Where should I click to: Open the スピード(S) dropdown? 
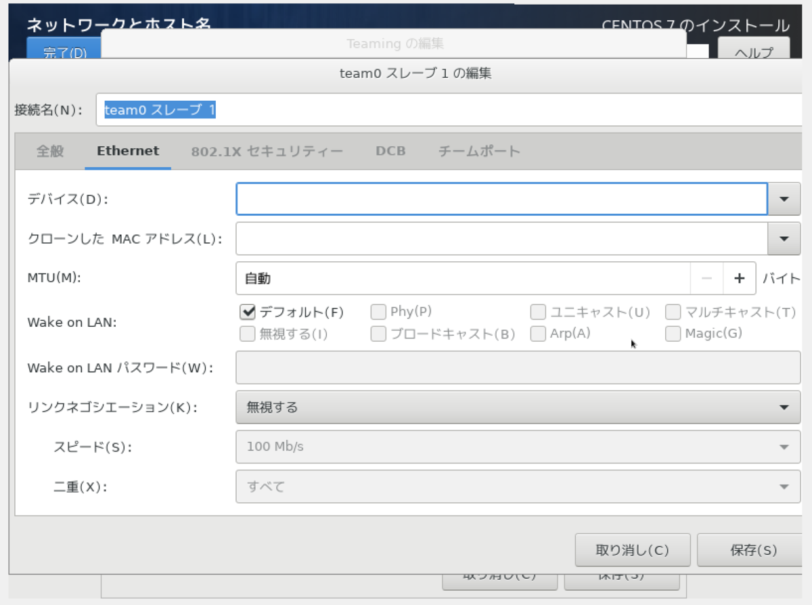click(784, 447)
